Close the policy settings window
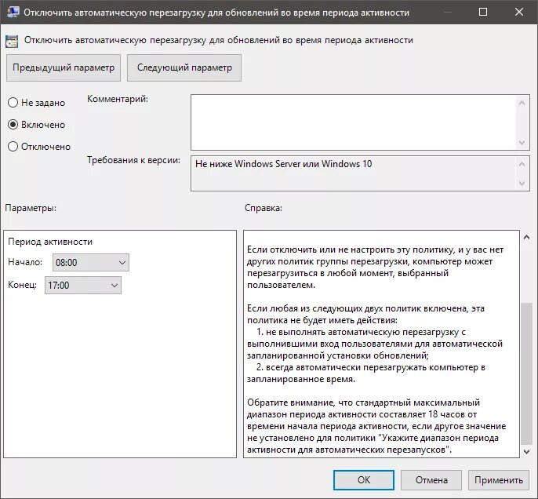 519,12
